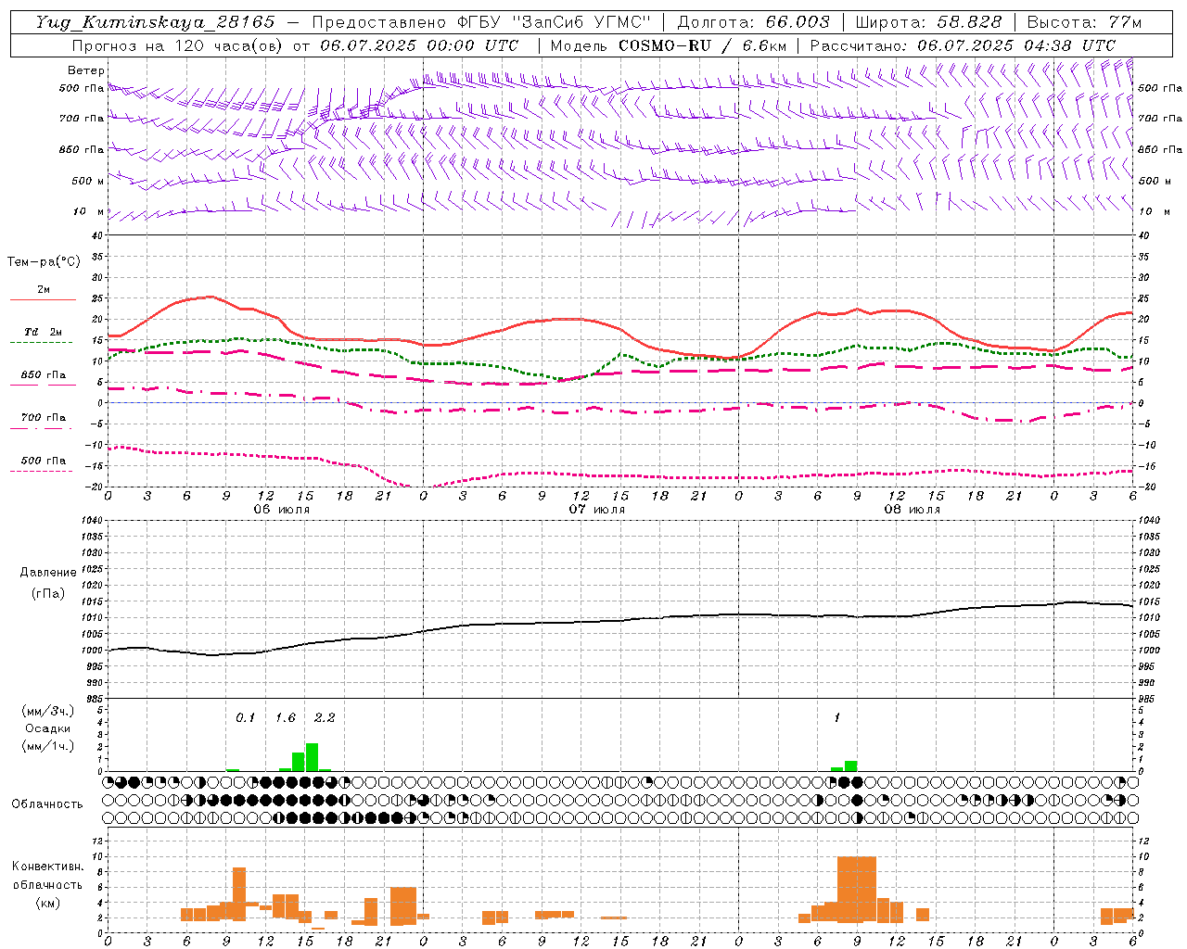Click the Модель COSMO-RU / 6.6км label
This screenshot has width=1187, height=949.
[x=668, y=45]
